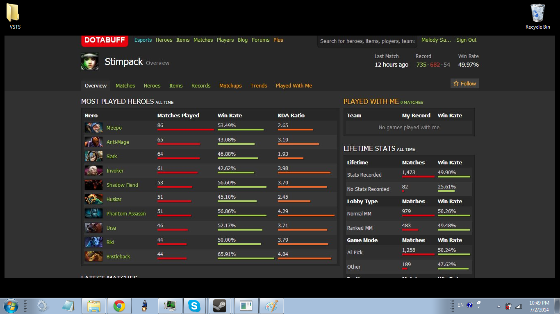The height and width of the screenshot is (314, 560).
Task: Click the Invoker hero portrait
Action: tap(94, 170)
